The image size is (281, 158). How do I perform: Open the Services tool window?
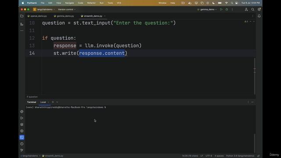click(x=22, y=131)
